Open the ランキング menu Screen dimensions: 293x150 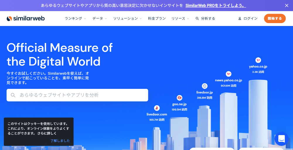pos(74,18)
